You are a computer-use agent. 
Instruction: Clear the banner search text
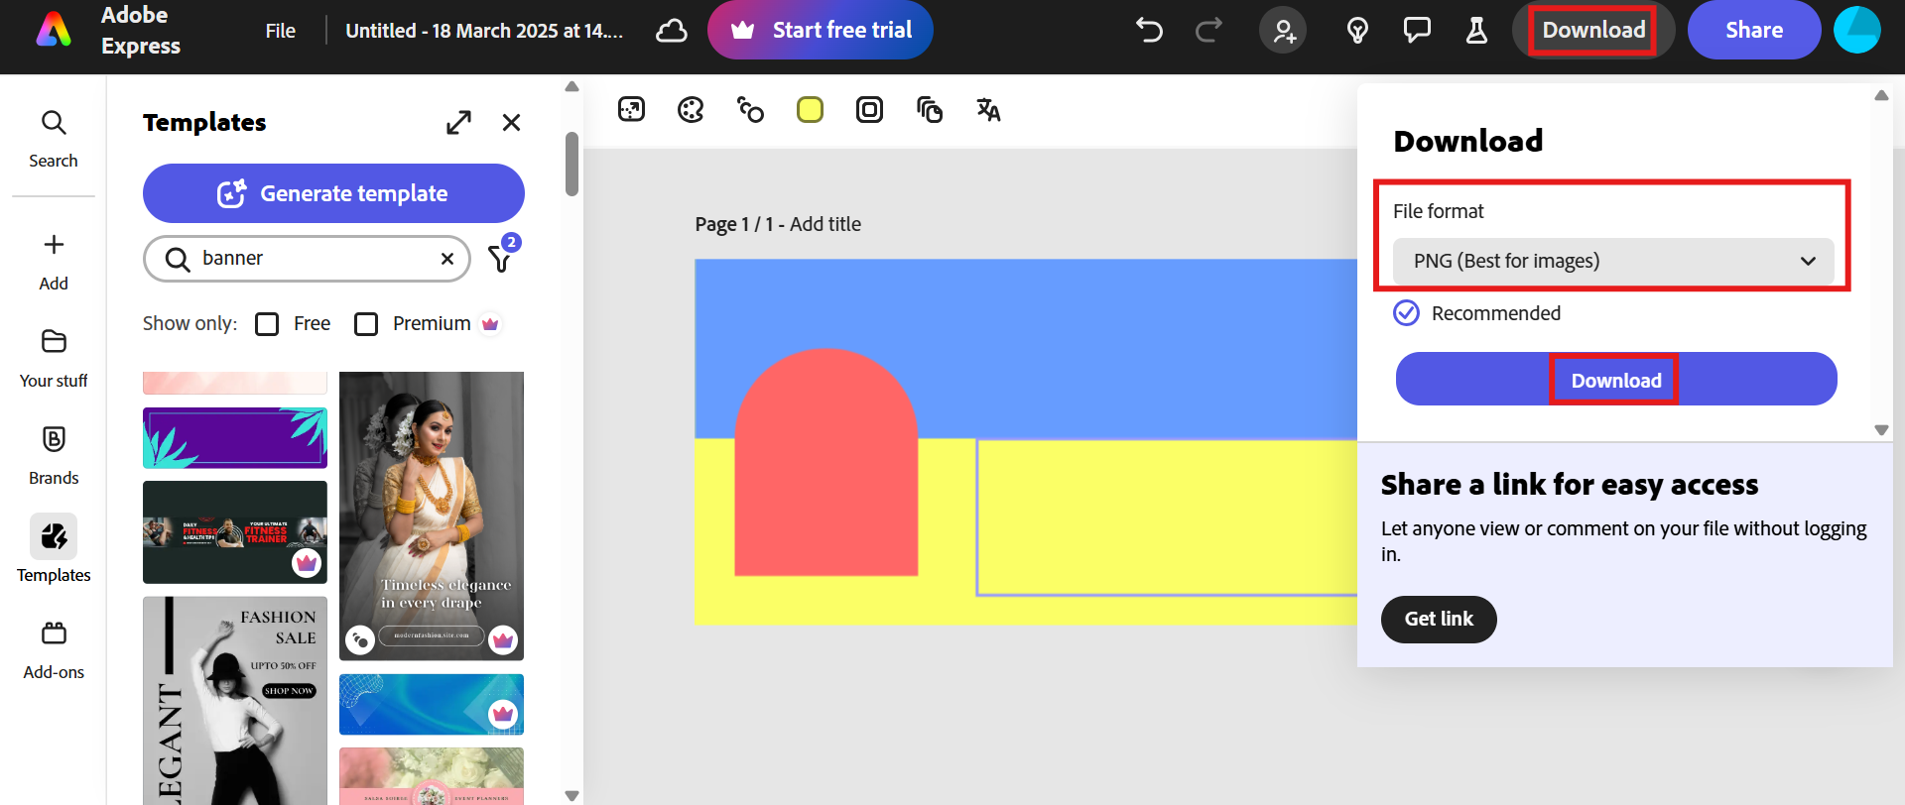click(x=447, y=259)
